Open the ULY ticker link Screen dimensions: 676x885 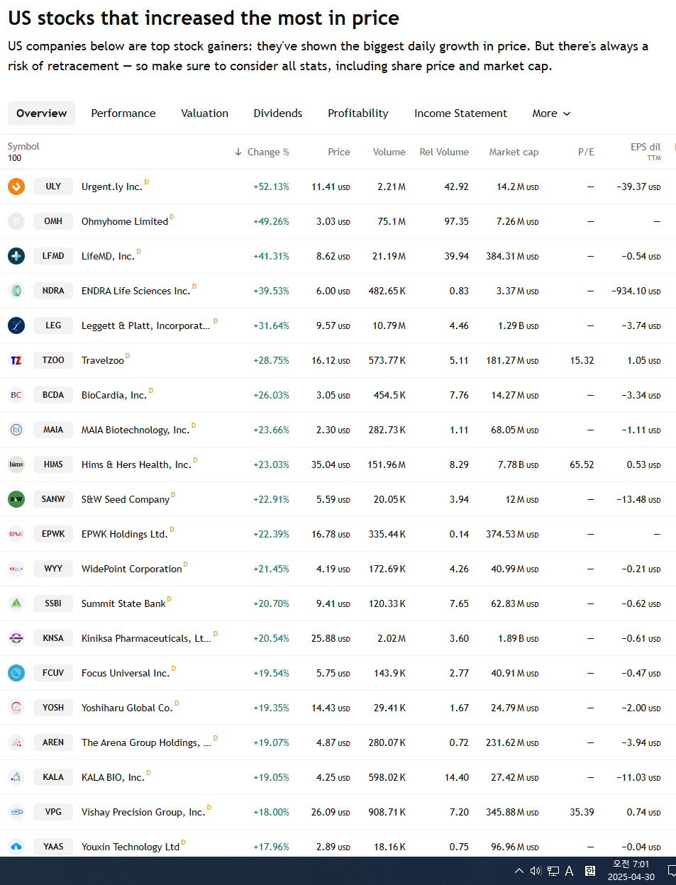coord(53,187)
